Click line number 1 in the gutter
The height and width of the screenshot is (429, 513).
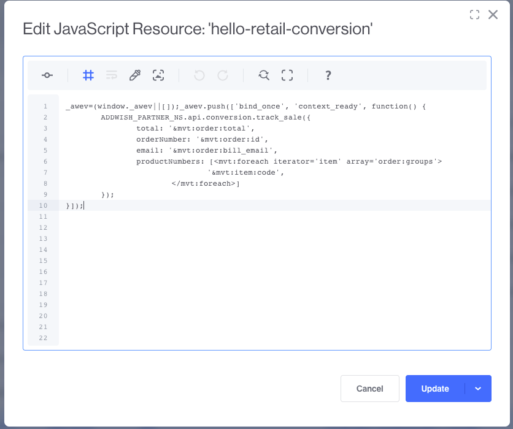pyautogui.click(x=45, y=106)
